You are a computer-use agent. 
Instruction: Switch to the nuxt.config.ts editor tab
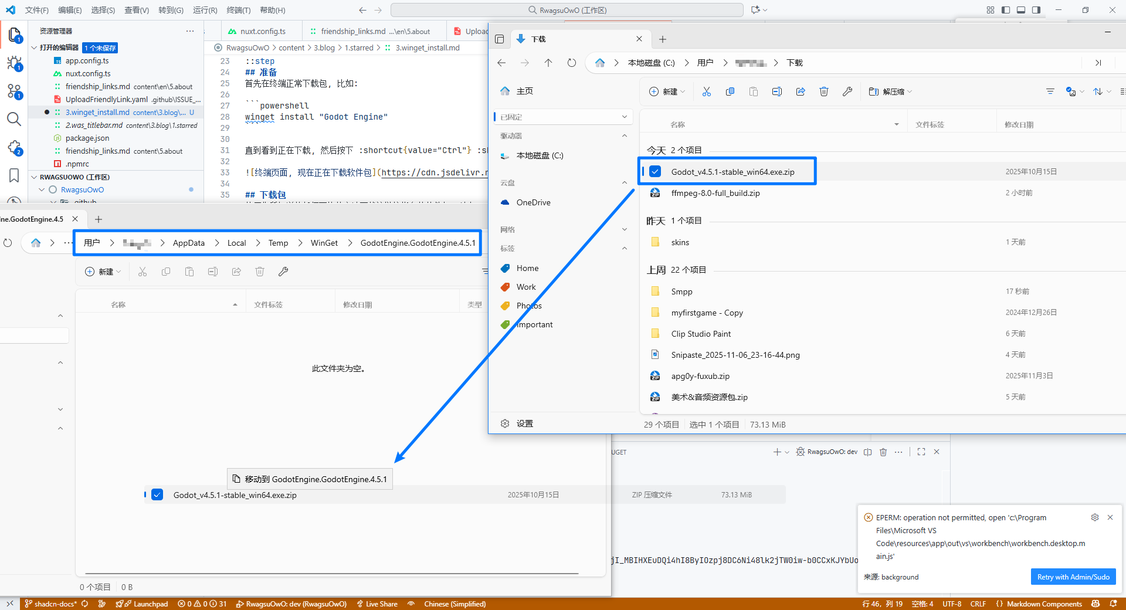click(262, 31)
